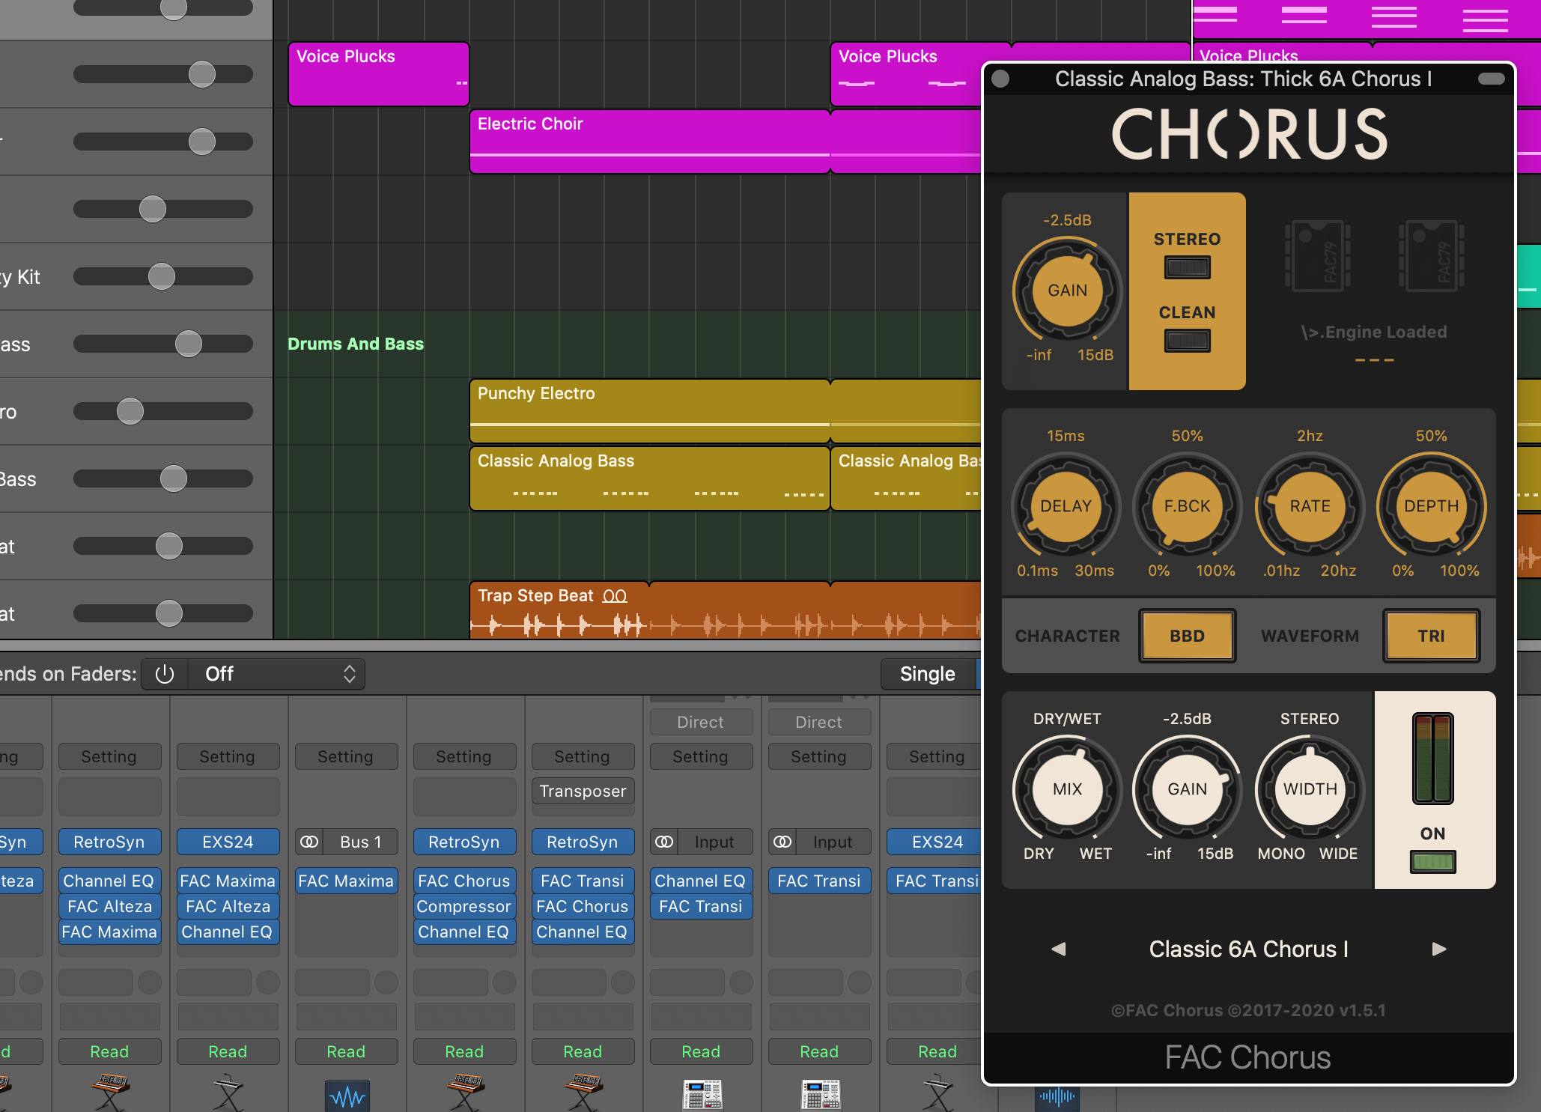Click the drum machine icon below the Channel EQ/FAC Transi Input strip
1541x1112 pixels.
pyautogui.click(x=702, y=1094)
